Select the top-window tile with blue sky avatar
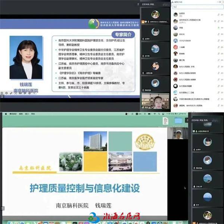 pyautogui.click(x=155, y=50)
